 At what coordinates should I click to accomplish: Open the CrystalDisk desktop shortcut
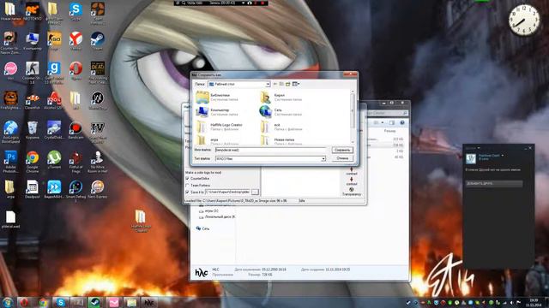pyautogui.click(x=54, y=130)
